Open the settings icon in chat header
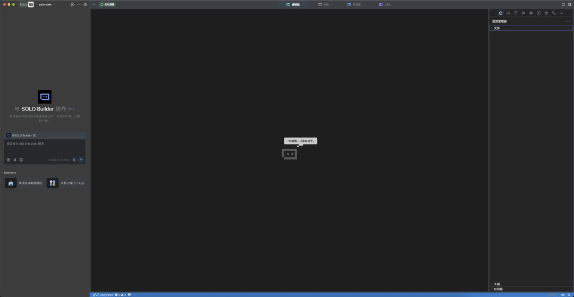 tap(85, 4)
